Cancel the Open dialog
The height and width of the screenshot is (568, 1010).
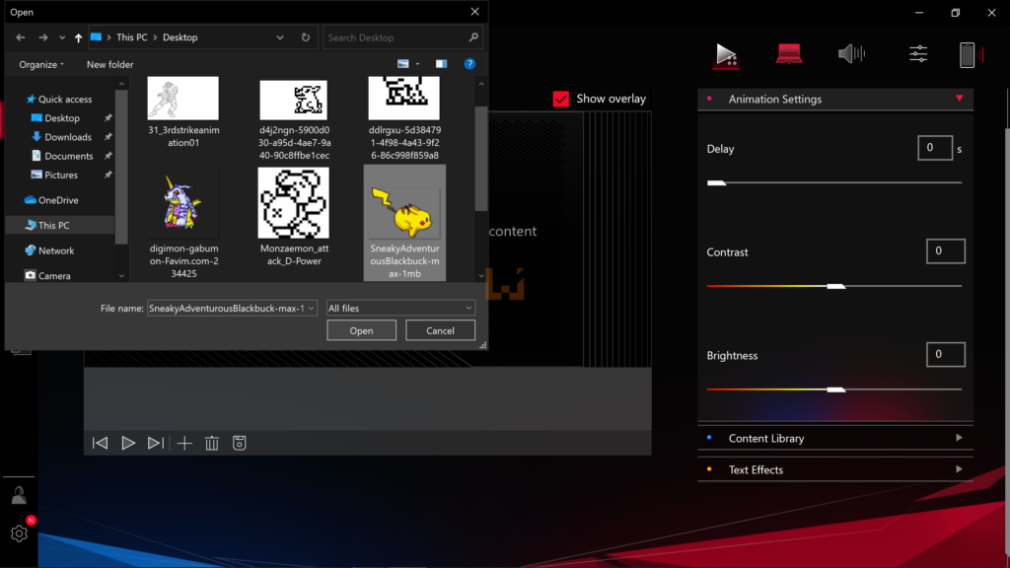(x=440, y=330)
